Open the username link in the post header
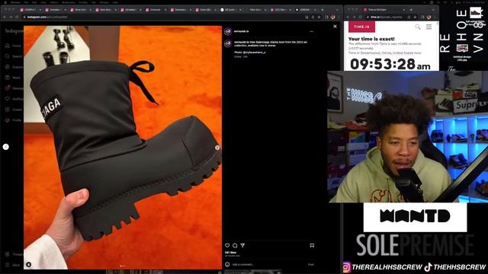The image size is (488, 274). 241,31
